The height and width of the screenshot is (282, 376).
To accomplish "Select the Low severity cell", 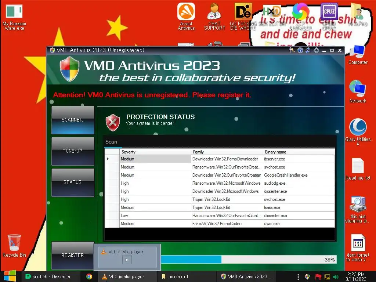I will click(x=155, y=215).
